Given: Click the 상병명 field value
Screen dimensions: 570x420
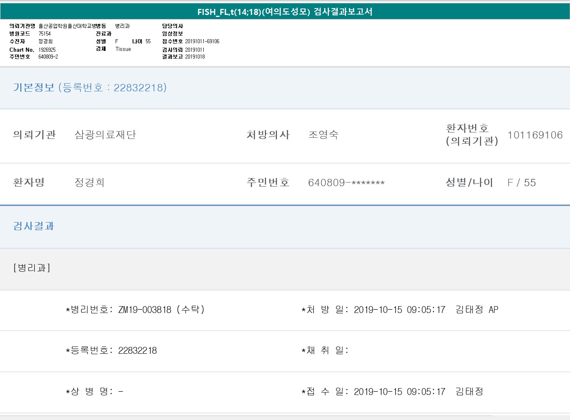Looking at the screenshot, I should [121, 392].
